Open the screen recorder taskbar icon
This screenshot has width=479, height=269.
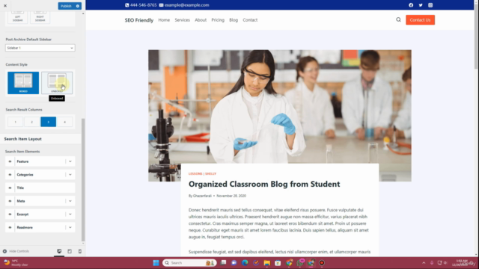pos(322,263)
